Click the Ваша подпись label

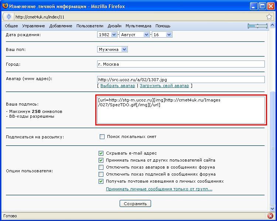pos(22,104)
